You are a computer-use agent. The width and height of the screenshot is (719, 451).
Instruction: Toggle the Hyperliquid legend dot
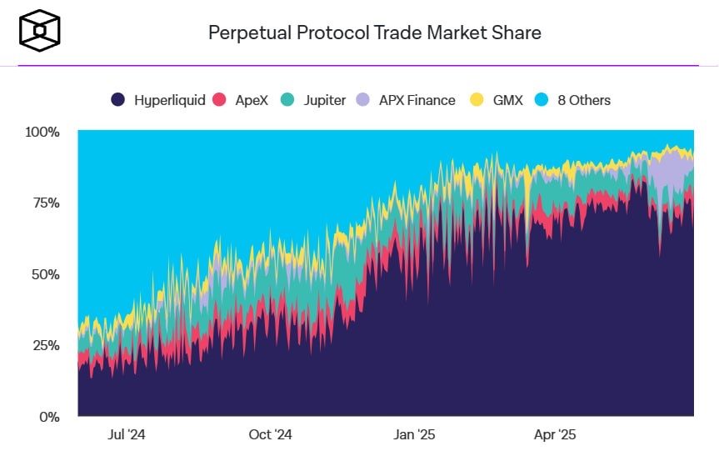pyautogui.click(x=118, y=100)
